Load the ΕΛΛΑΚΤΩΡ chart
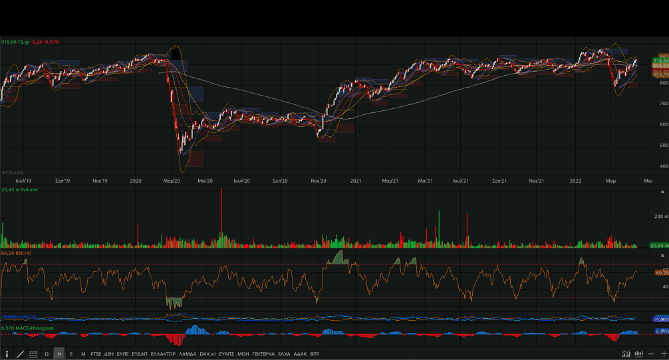 click(x=163, y=354)
